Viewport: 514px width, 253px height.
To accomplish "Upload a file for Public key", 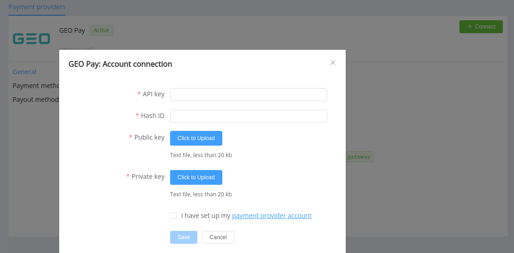I will pos(196,138).
